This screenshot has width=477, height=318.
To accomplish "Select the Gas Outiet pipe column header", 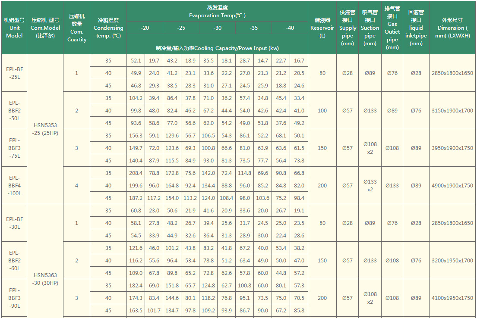I will tap(392, 28).
